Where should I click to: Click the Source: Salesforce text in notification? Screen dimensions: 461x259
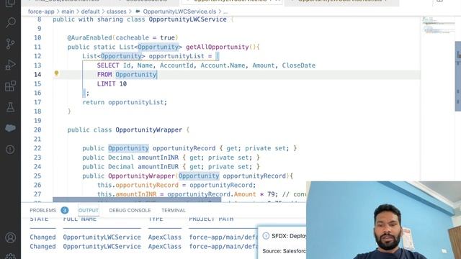pyautogui.click(x=284, y=251)
